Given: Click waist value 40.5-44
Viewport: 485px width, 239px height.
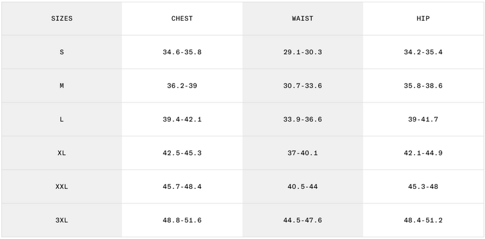Looking at the screenshot, I should (303, 187).
